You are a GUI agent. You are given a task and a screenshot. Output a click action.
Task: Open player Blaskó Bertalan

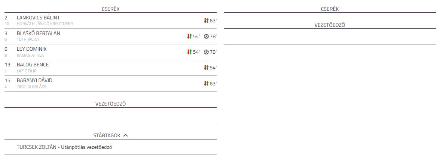click(38, 33)
